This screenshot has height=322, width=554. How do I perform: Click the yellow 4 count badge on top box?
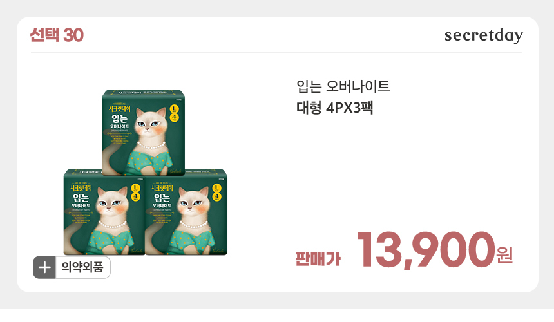click(174, 118)
